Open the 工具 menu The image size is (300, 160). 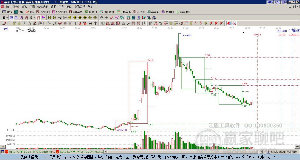click(x=61, y=7)
